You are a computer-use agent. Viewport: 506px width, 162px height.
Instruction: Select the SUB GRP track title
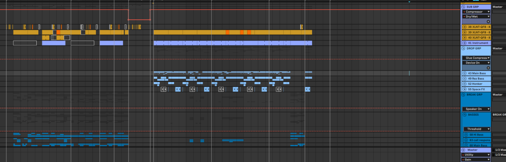pyautogui.click(x=473, y=7)
